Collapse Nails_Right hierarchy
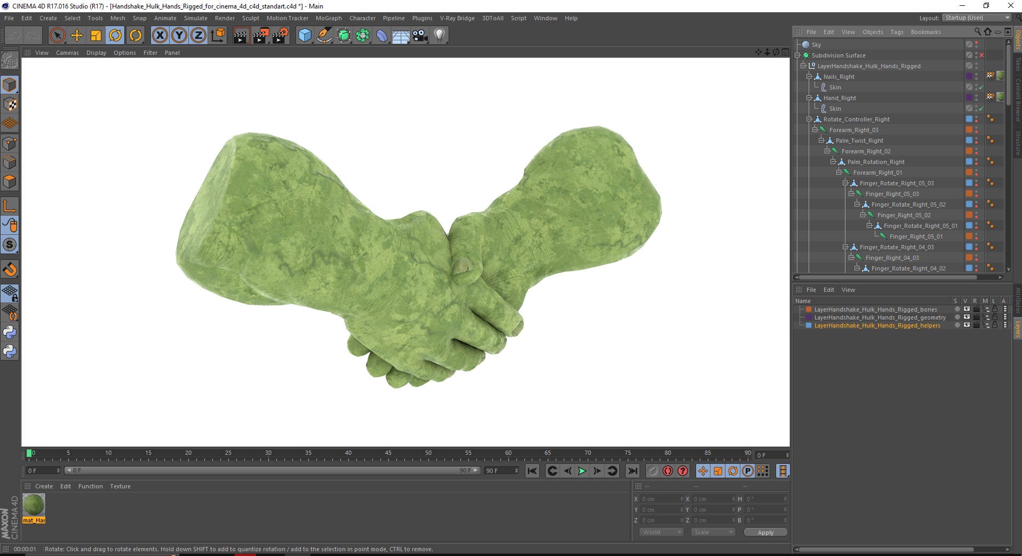This screenshot has width=1022, height=556. coord(809,77)
